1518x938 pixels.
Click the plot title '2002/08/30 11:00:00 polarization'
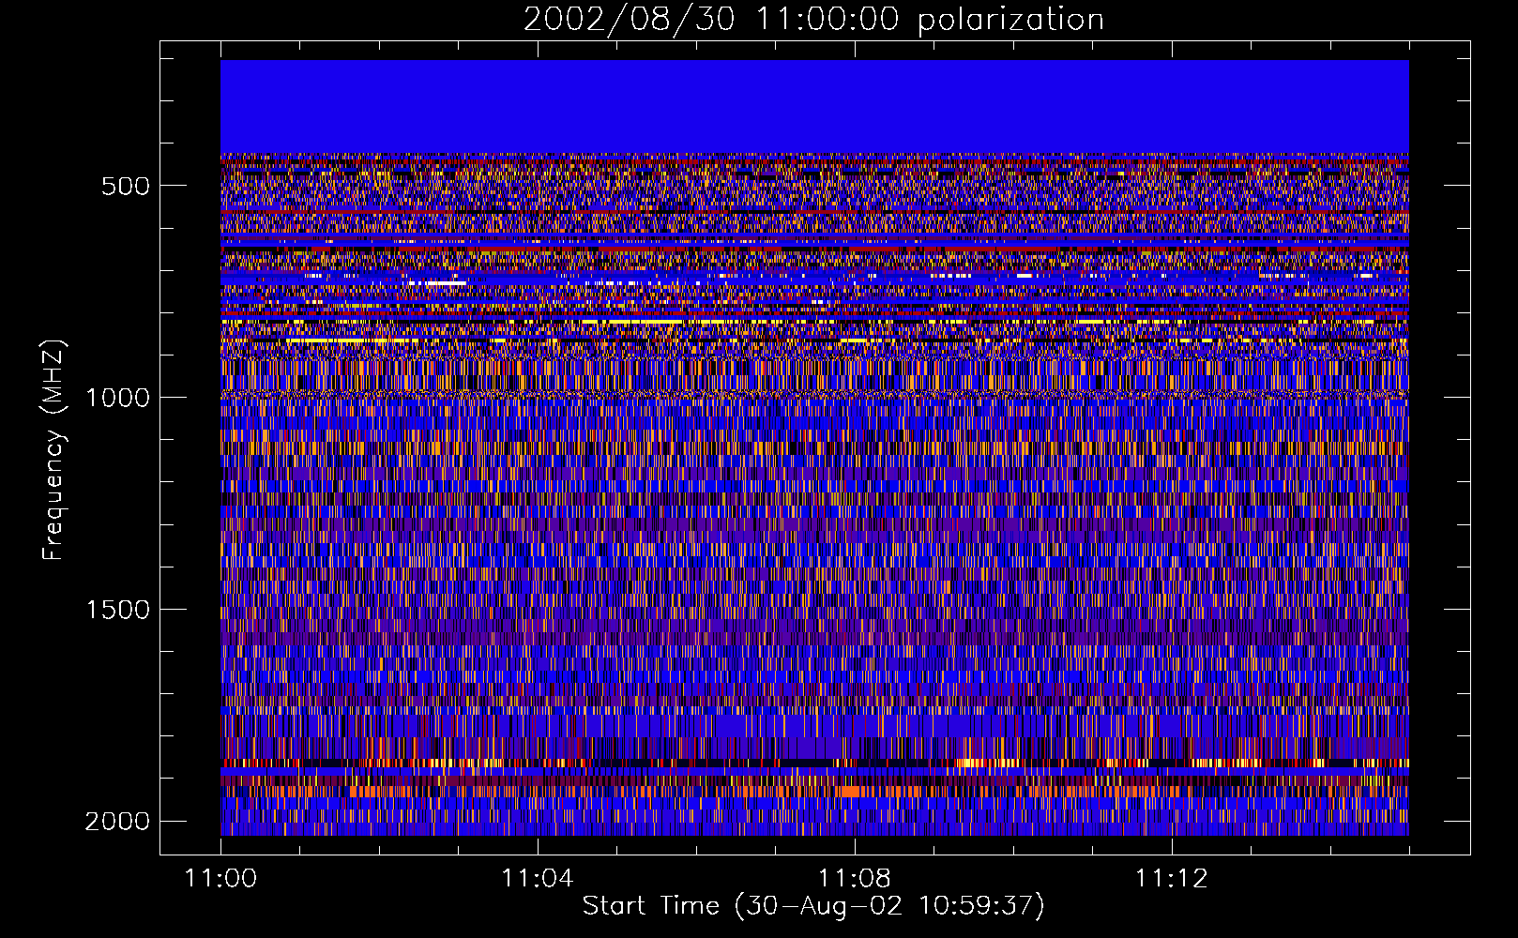tap(813, 20)
